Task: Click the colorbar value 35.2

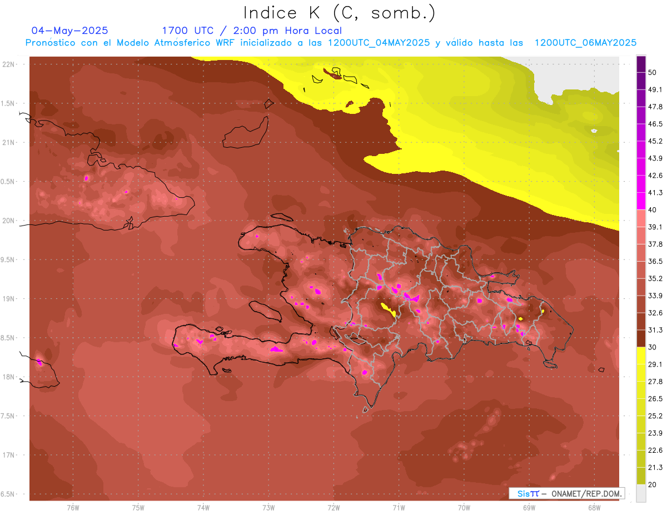Action: coord(655,278)
